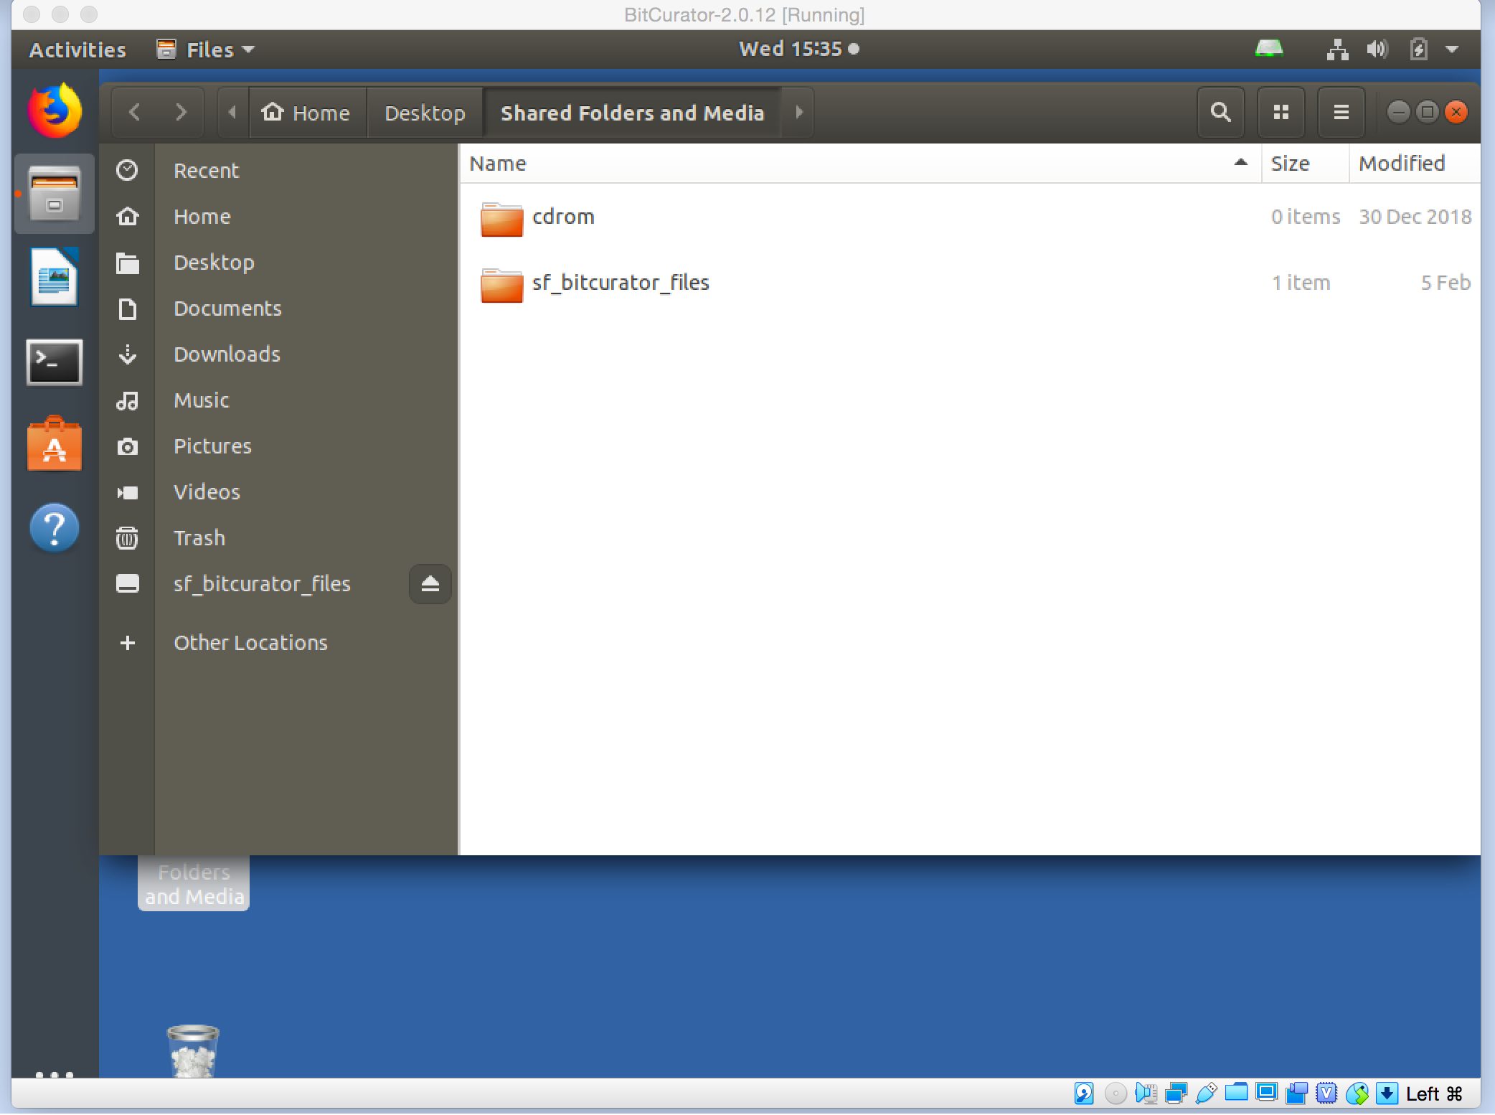1495x1115 pixels.
Task: Click the help icon in the dock
Action: click(55, 526)
